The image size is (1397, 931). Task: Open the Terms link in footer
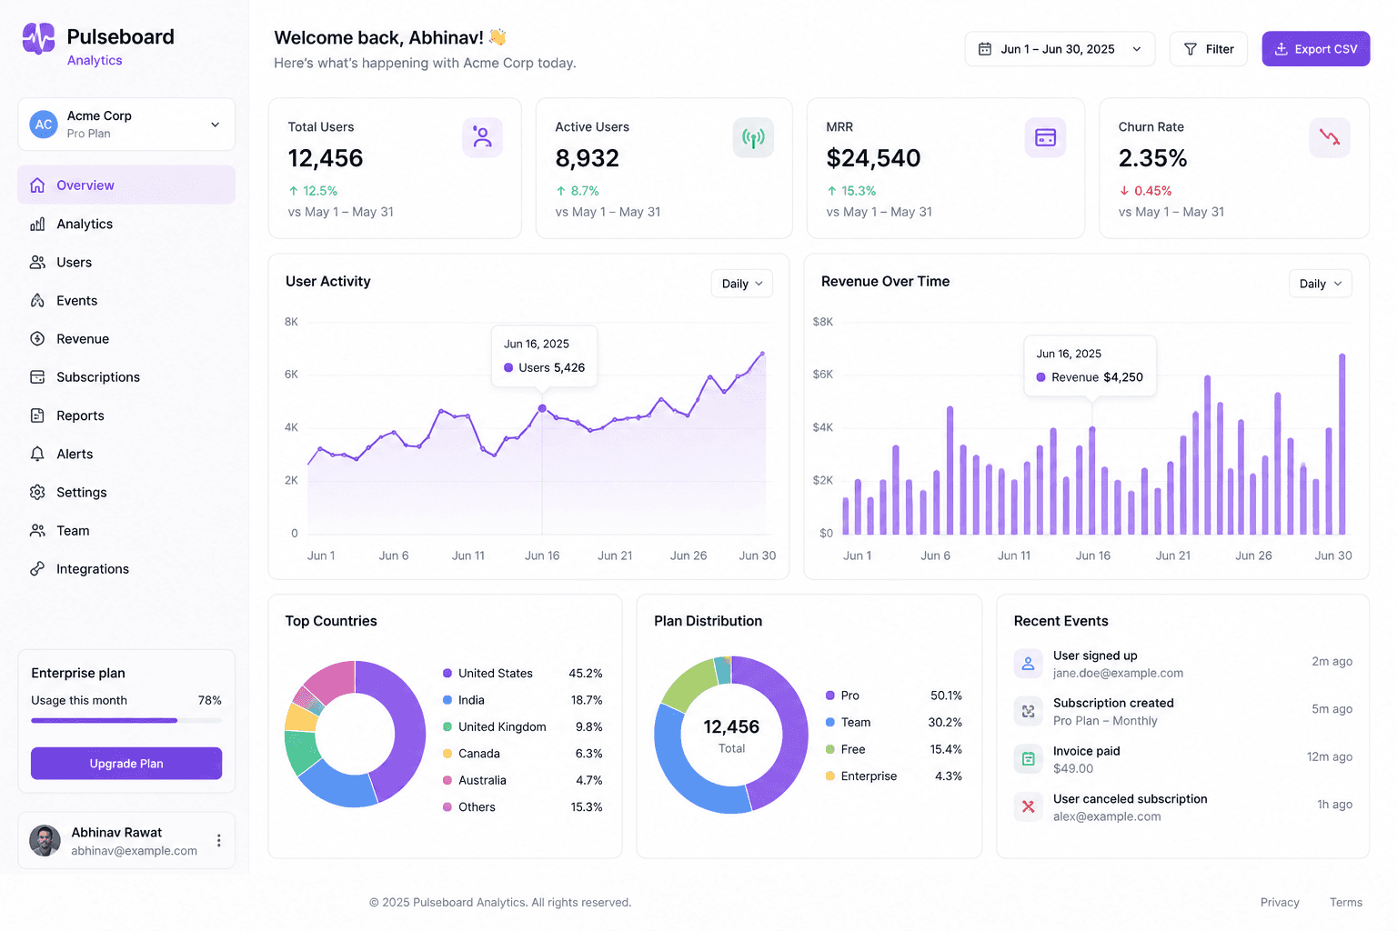[x=1346, y=903]
